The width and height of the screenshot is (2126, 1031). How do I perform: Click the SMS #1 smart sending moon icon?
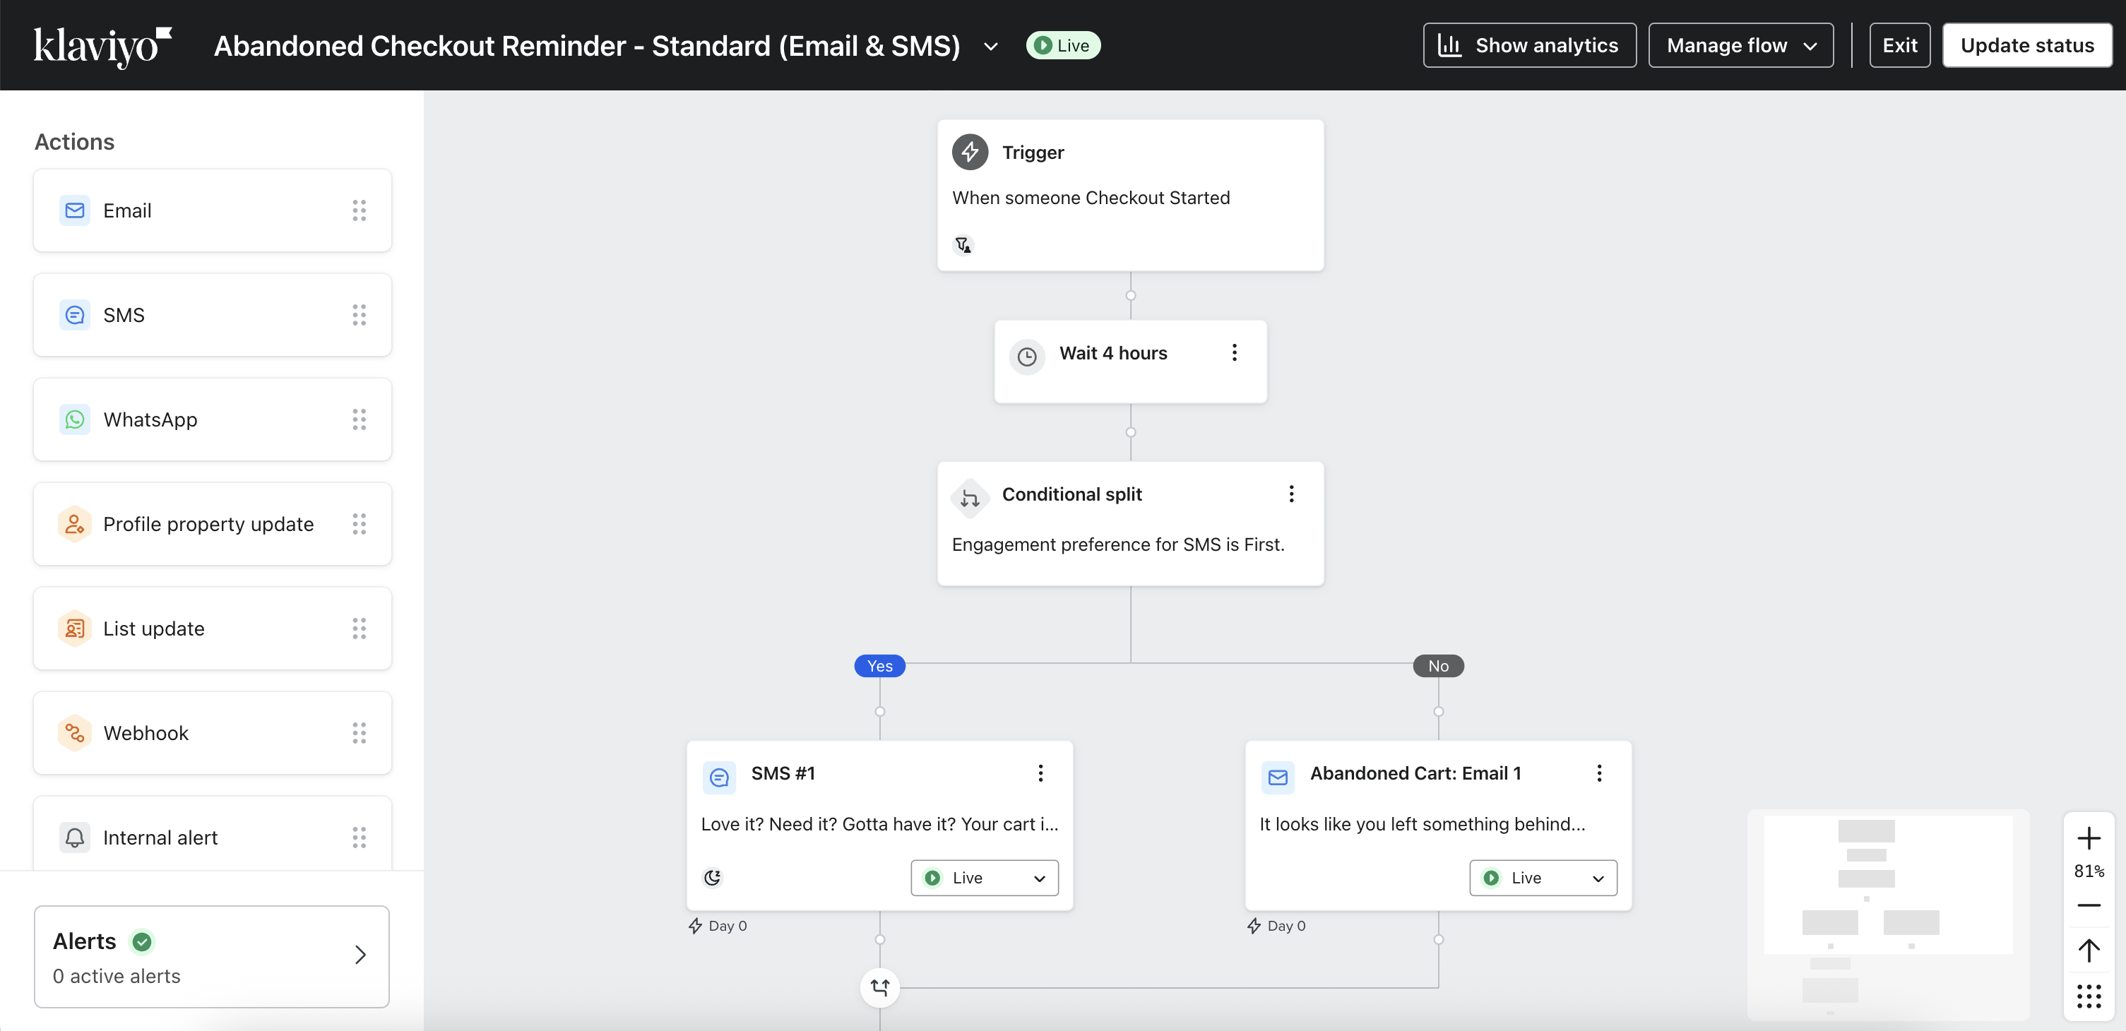coord(712,878)
